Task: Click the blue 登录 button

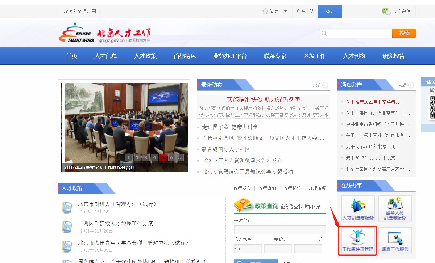Action: 330,12
